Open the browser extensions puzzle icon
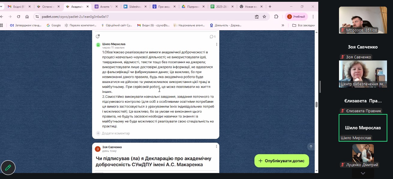Image resolution: width=393 pixels, height=179 pixels. coord(276,17)
